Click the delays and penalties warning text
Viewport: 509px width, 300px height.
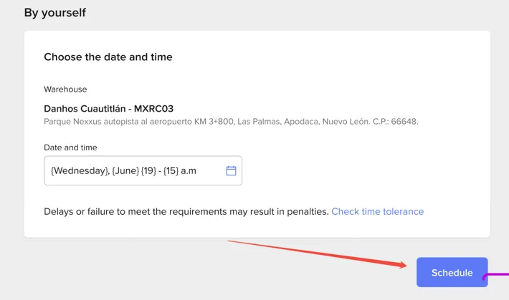click(x=186, y=211)
